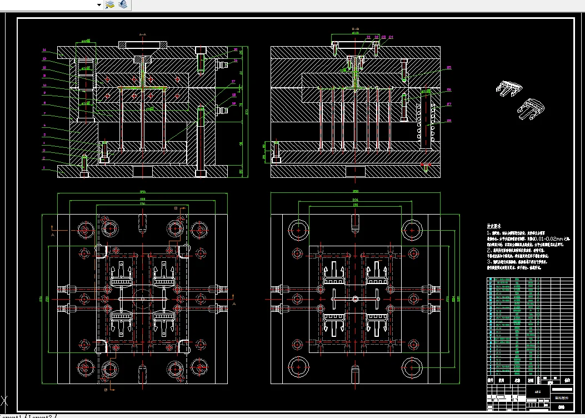Click the UCS X-axis icon at bottom-left
This screenshot has width=585, height=418.
(5, 401)
